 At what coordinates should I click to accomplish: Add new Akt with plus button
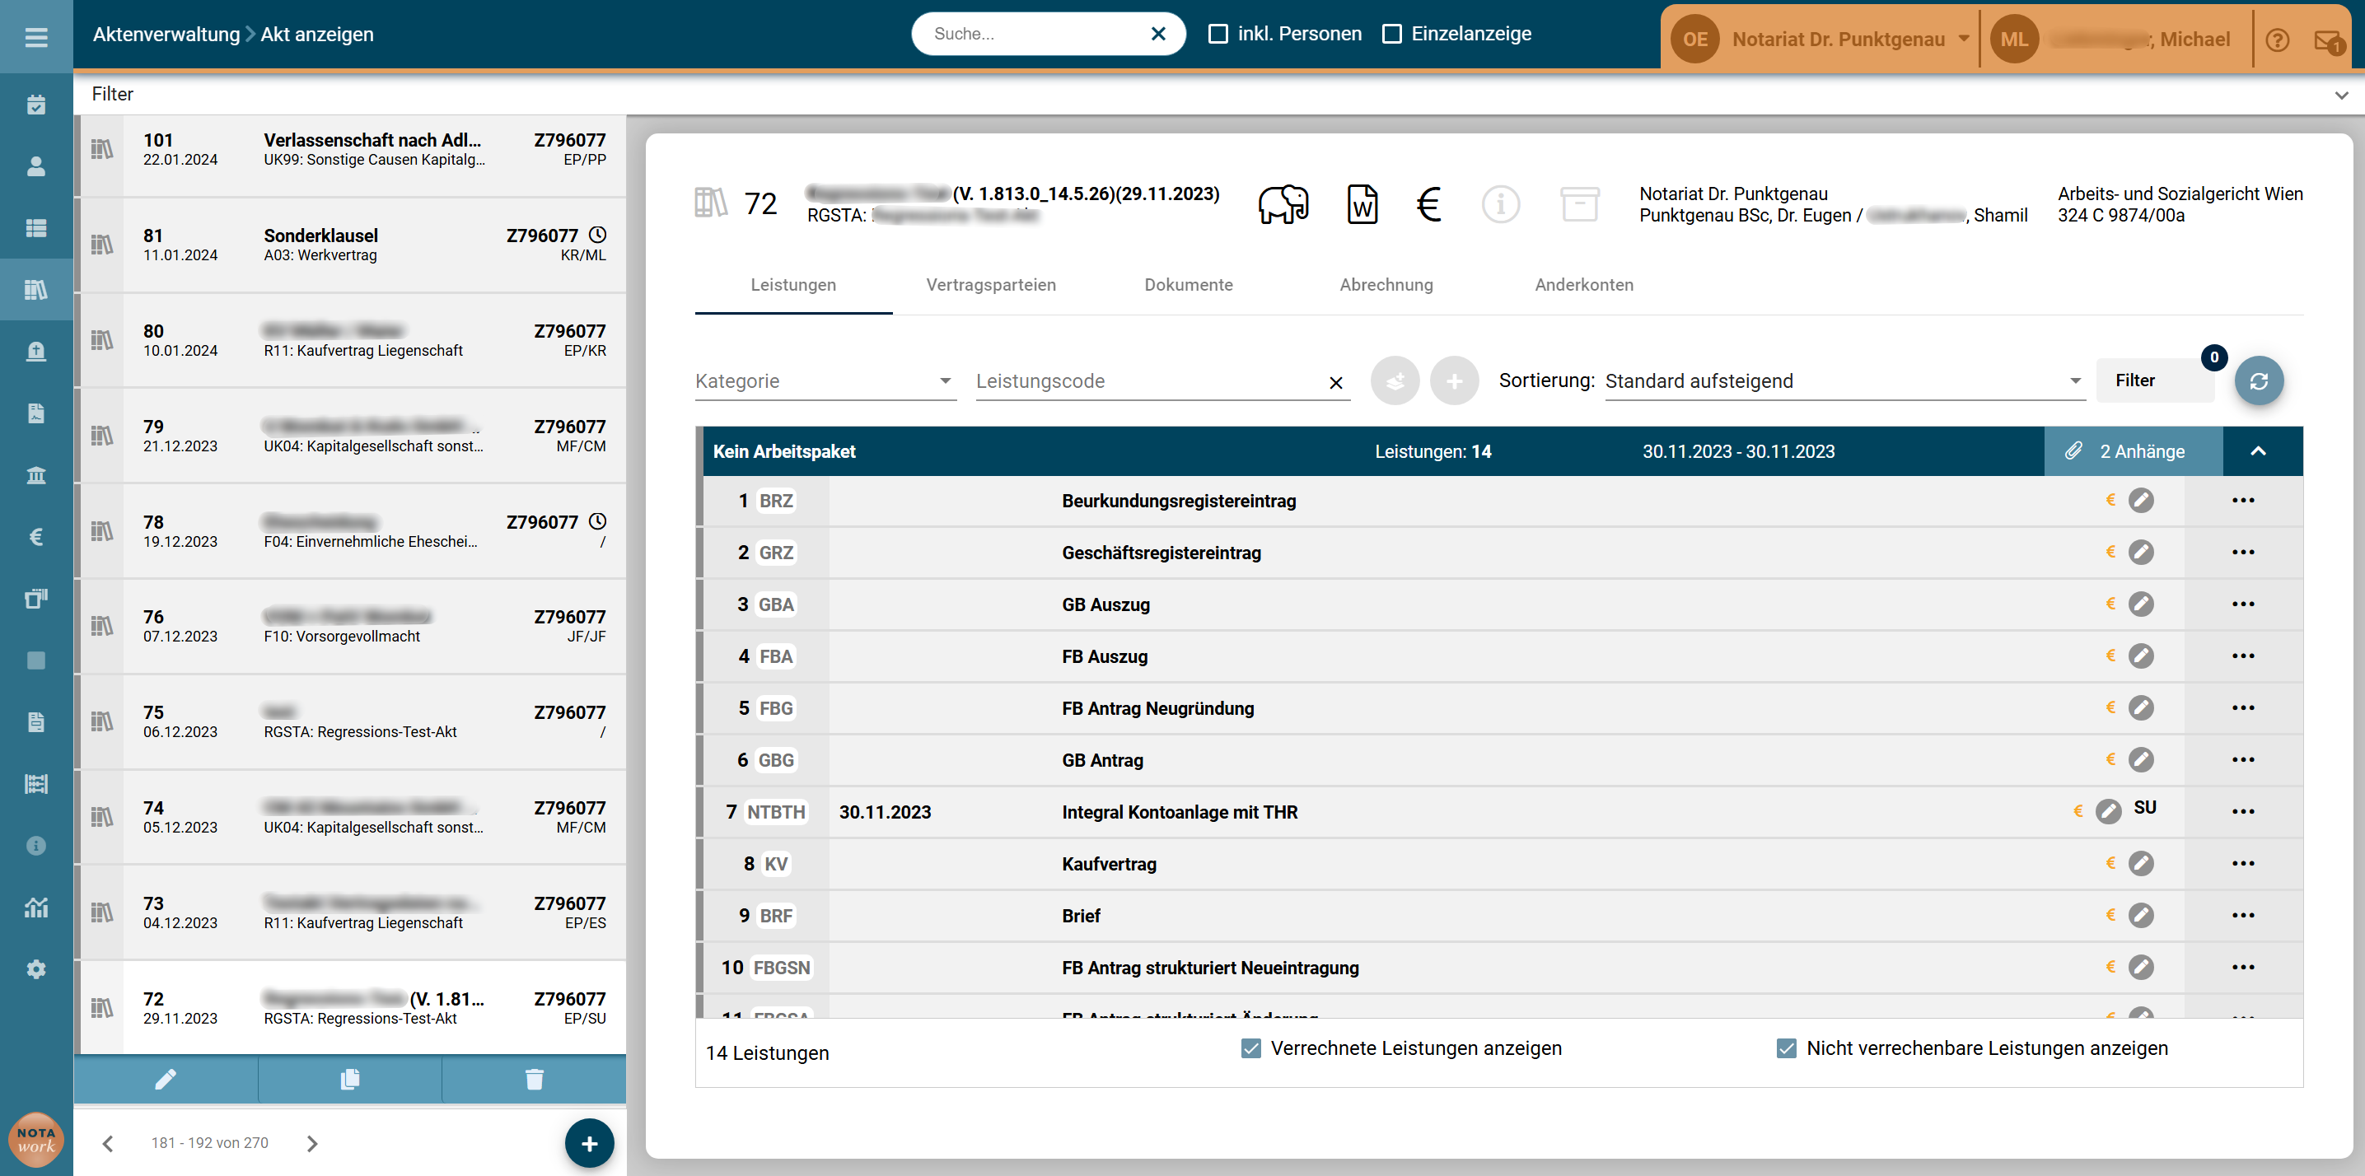[590, 1143]
